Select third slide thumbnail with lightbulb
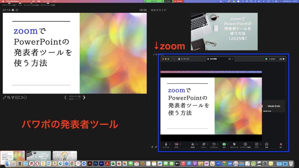 pyautogui.click(x=65, y=156)
